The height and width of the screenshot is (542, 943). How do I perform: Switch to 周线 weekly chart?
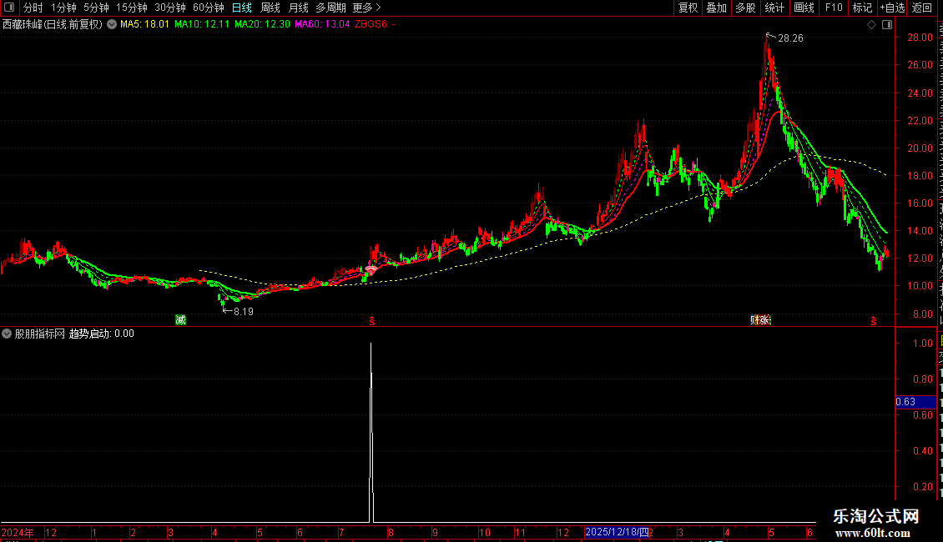click(x=270, y=8)
